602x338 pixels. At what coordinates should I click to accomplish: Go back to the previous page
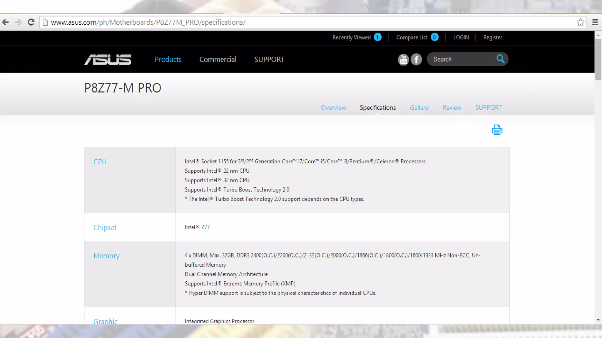(5, 22)
